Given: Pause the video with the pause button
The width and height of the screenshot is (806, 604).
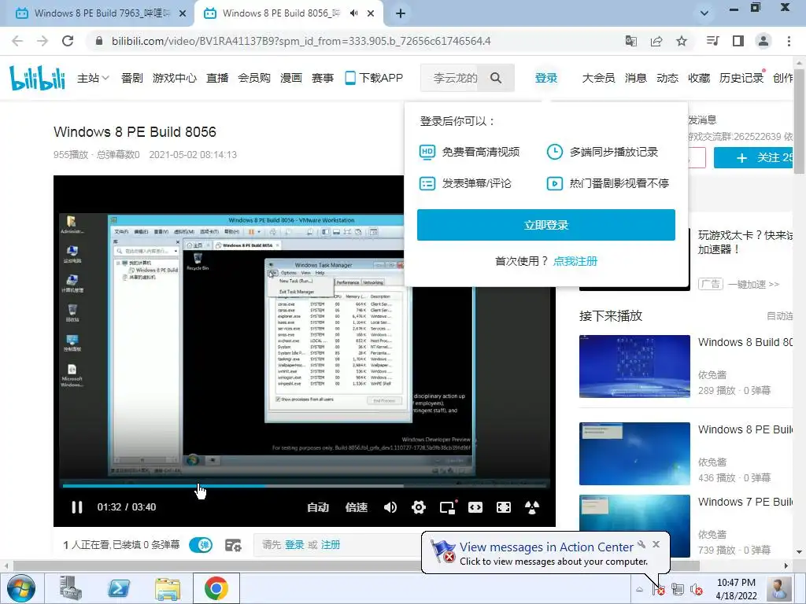Looking at the screenshot, I should tap(77, 507).
